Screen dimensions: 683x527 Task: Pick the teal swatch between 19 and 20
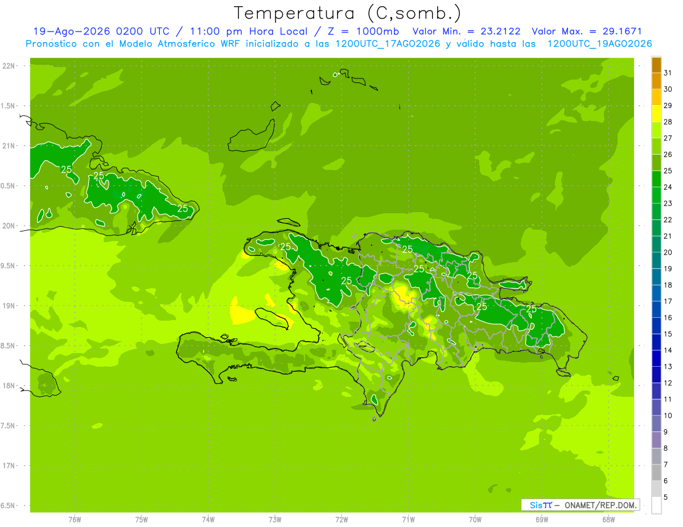pyautogui.click(x=656, y=261)
